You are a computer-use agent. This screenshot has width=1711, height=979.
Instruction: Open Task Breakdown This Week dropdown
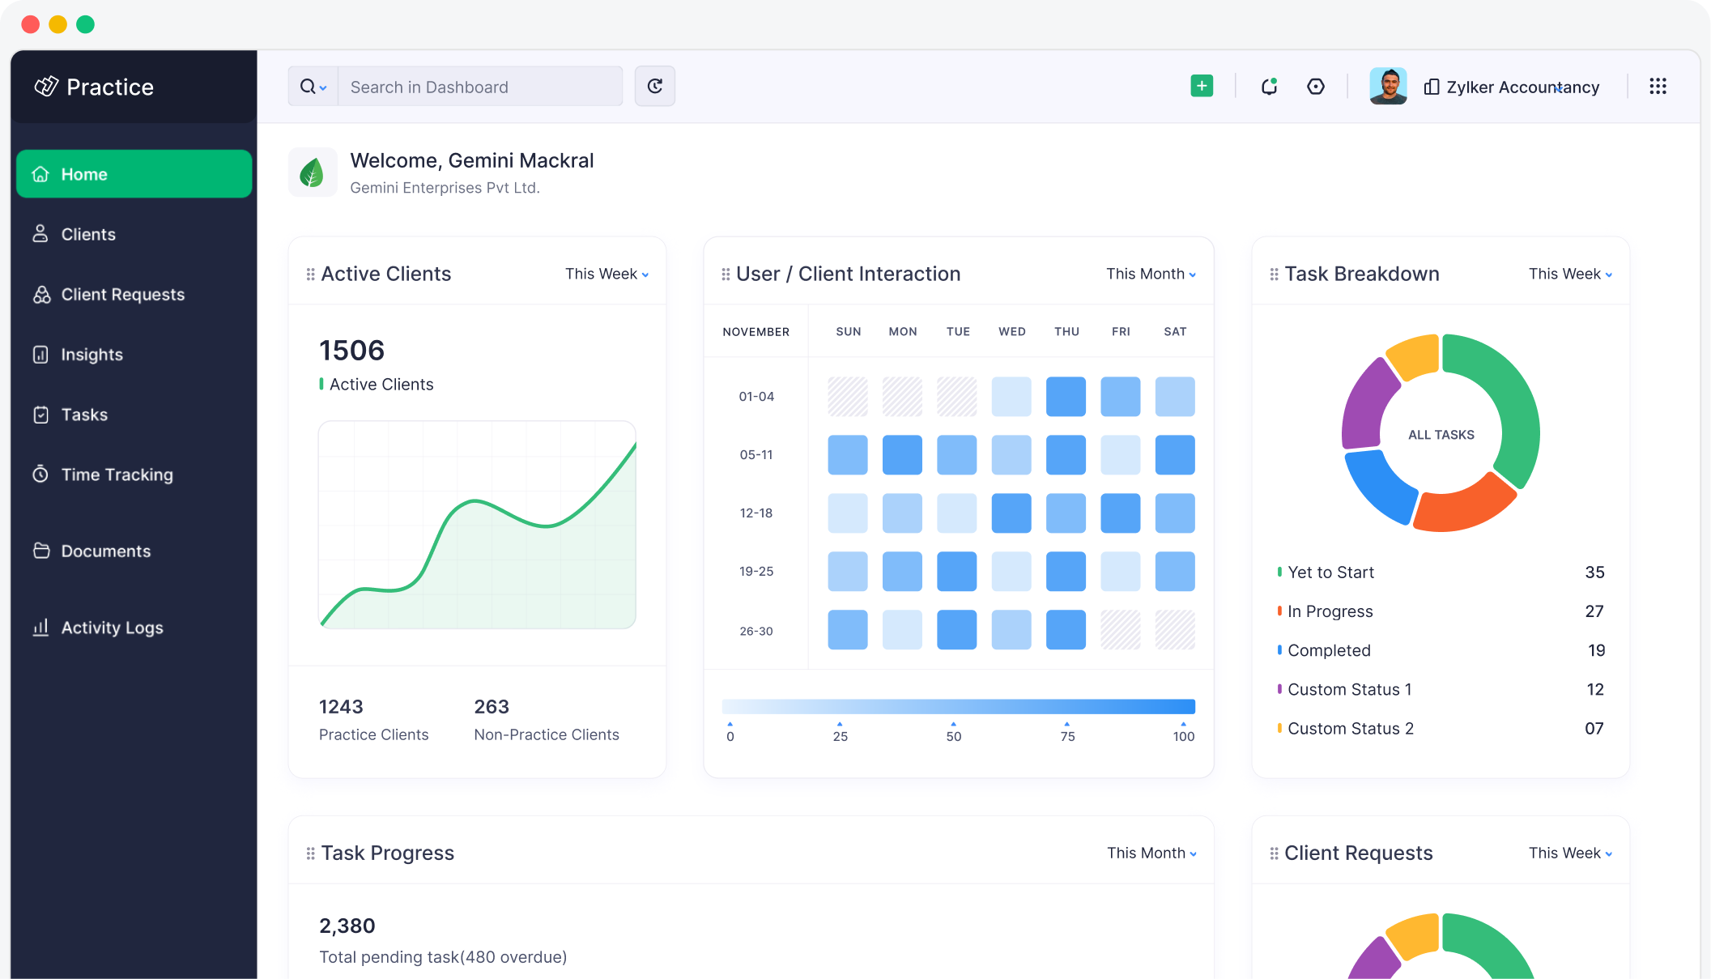[x=1570, y=274]
